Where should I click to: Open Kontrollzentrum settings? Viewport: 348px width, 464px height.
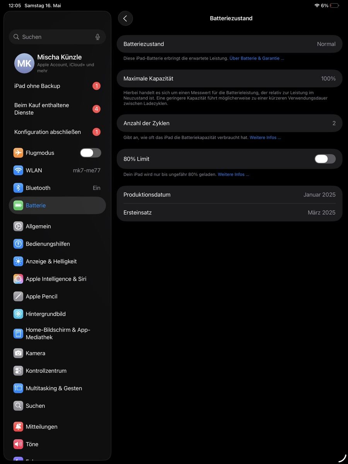pyautogui.click(x=57, y=370)
